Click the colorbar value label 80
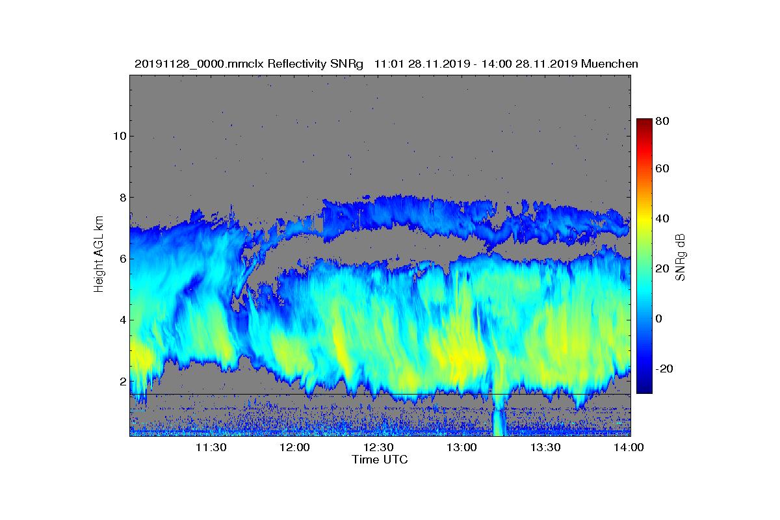 664,120
